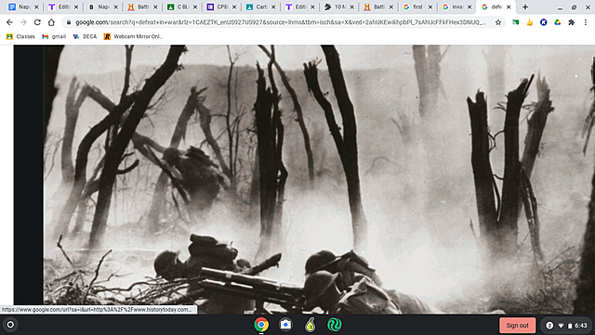Open the Wi-Fi status icon in tray
The height and width of the screenshot is (335, 595).
pos(561,326)
